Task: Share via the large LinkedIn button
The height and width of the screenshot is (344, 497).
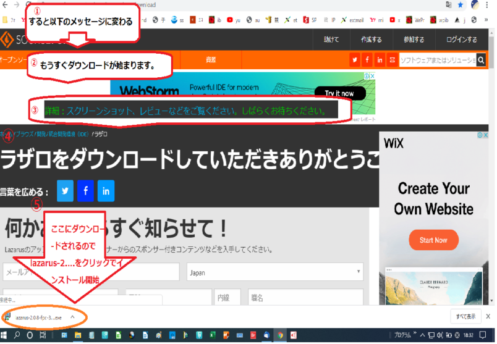Action: [x=106, y=191]
